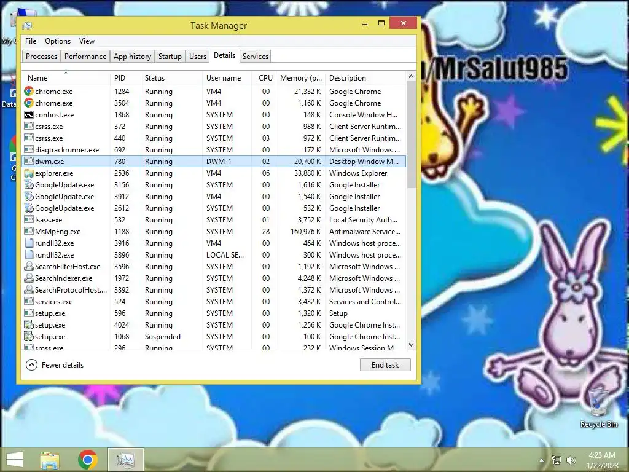Click the SearchFilterHost.exe icon
Screen dimensions: 629x472
(x=28, y=267)
